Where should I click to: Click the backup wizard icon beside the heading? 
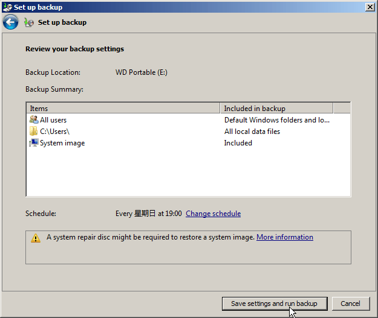coord(29,22)
